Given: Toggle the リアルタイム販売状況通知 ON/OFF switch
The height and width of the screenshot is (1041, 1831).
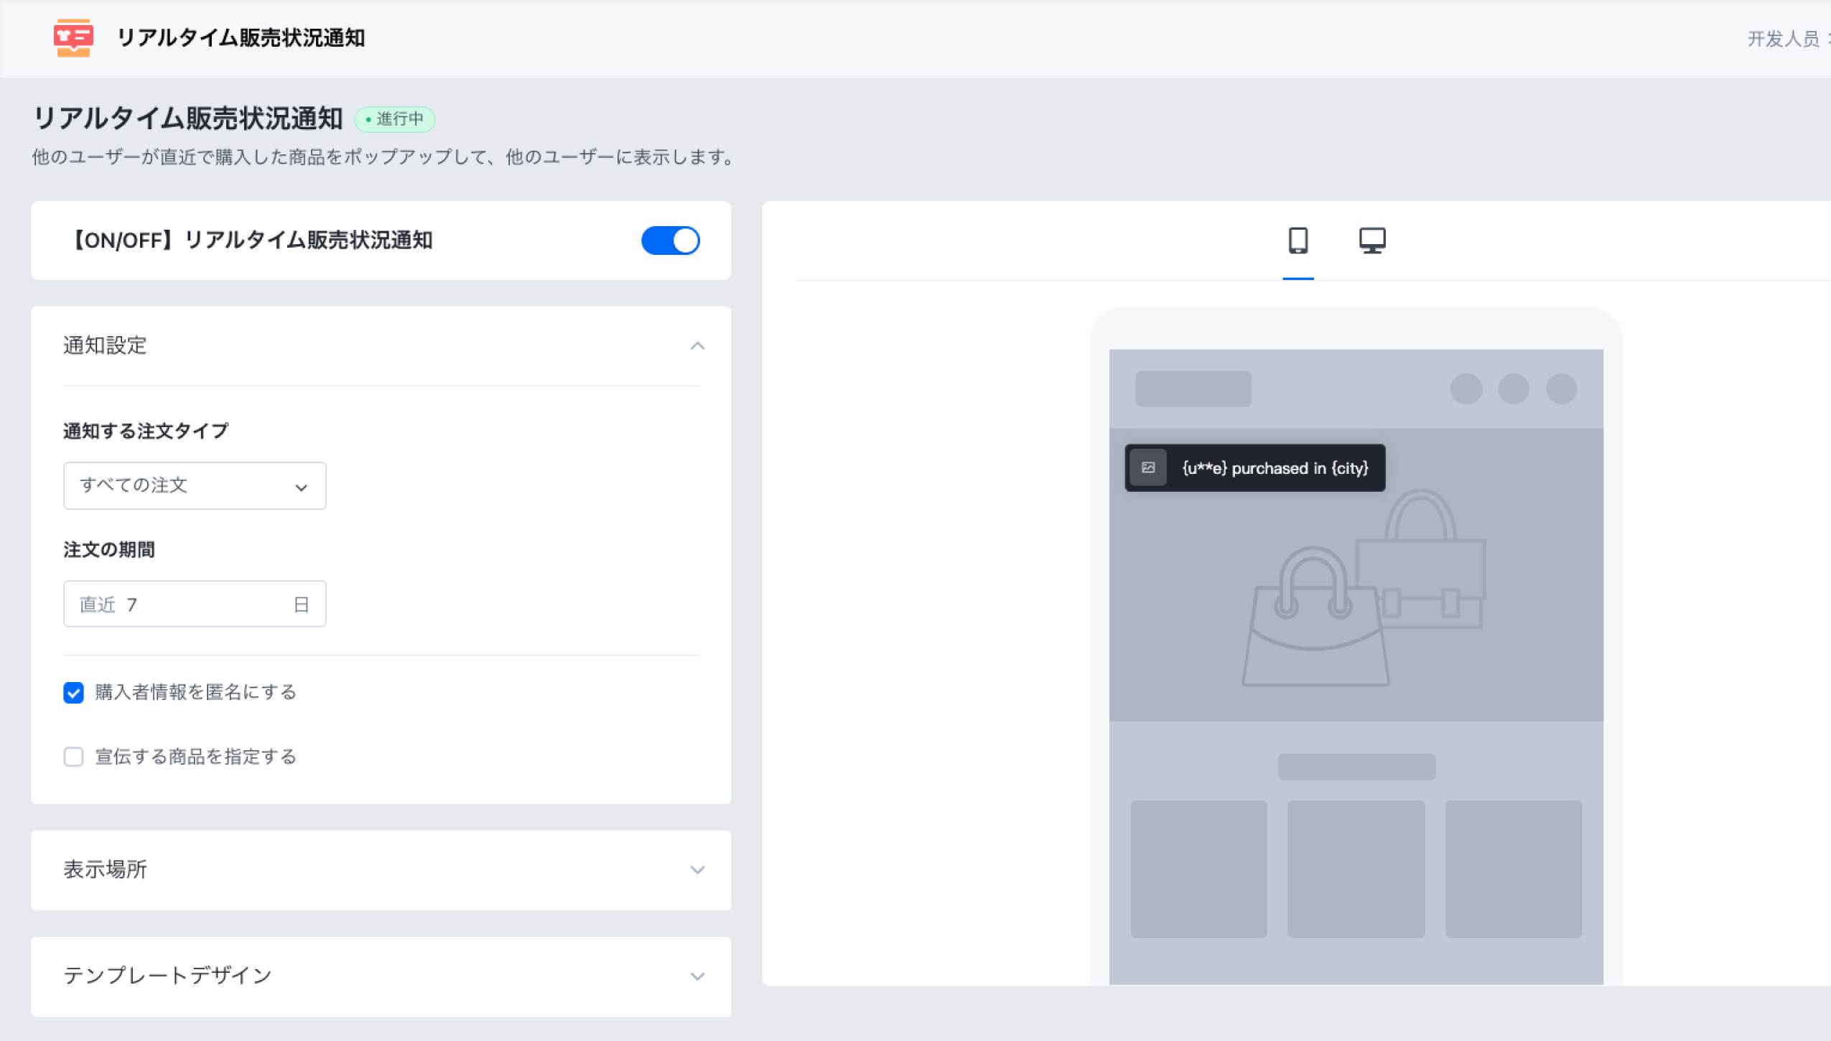Looking at the screenshot, I should pyautogui.click(x=670, y=241).
